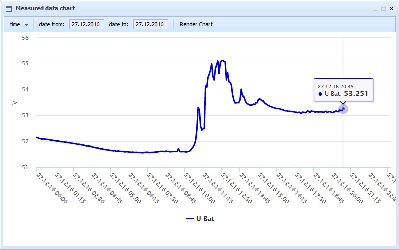
Task: Click the 53 y-axis label
Action: pyautogui.click(x=25, y=115)
